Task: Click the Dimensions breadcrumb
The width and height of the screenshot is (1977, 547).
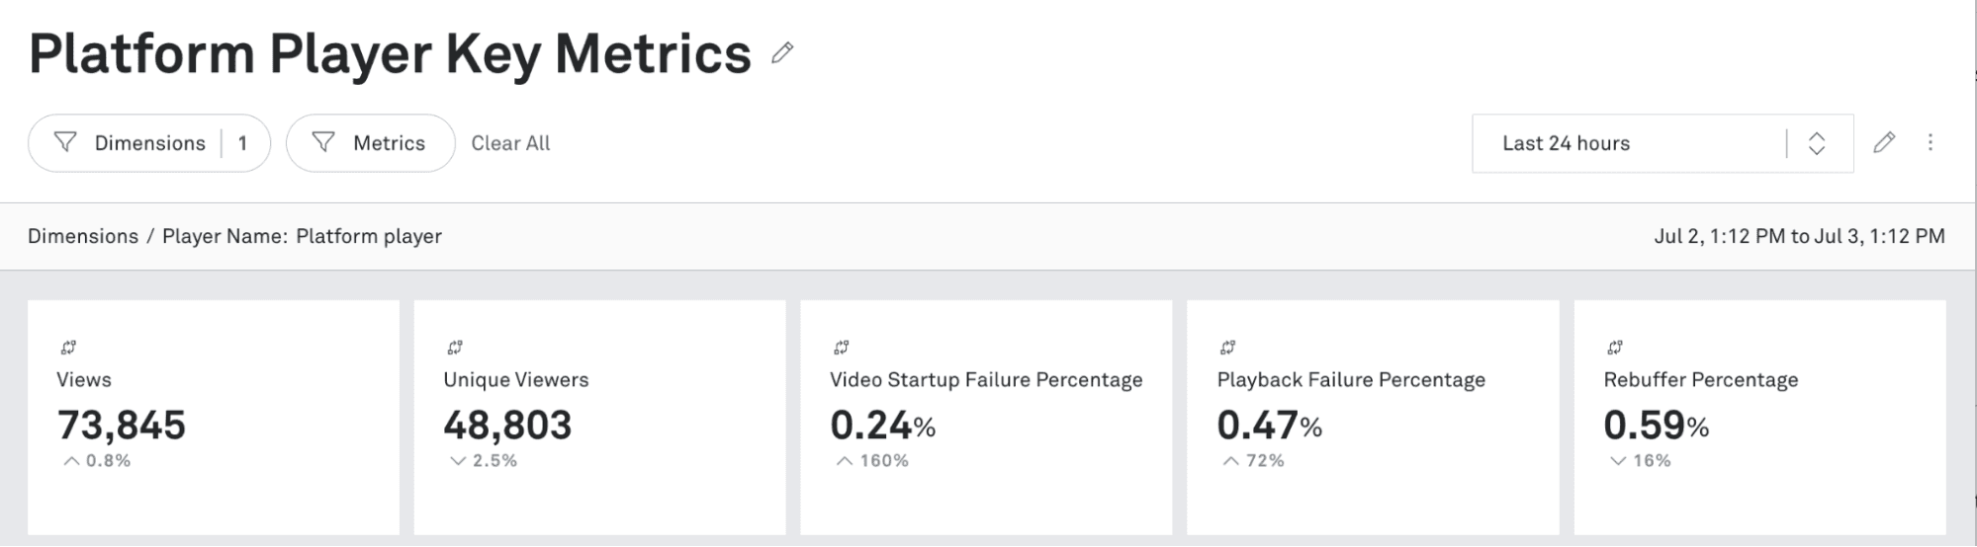Action: pos(83,236)
